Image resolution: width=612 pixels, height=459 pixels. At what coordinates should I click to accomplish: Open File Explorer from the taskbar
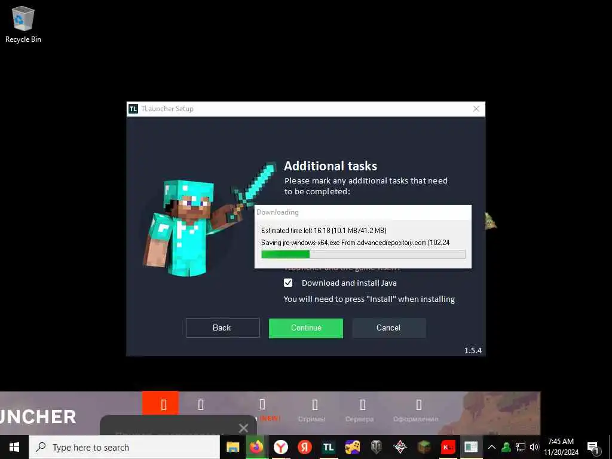pyautogui.click(x=233, y=447)
